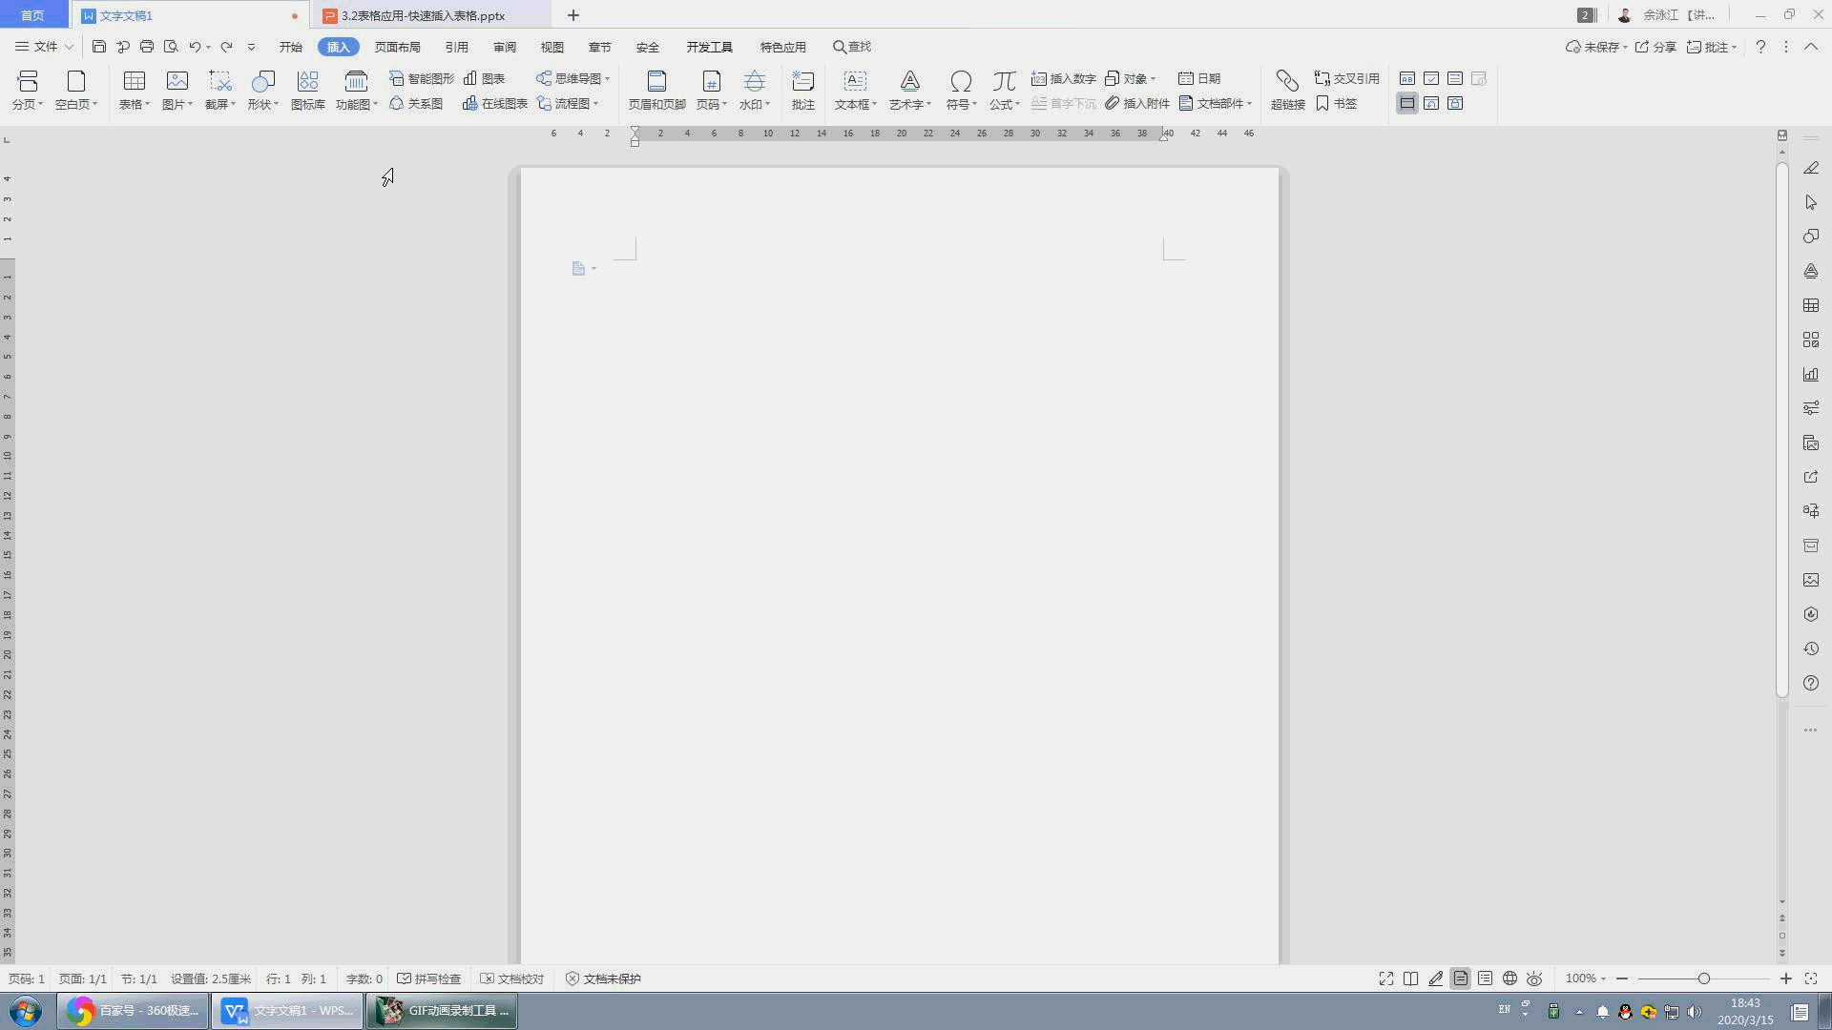
Task: Click the 文本框 text box icon
Action: pyautogui.click(x=855, y=81)
